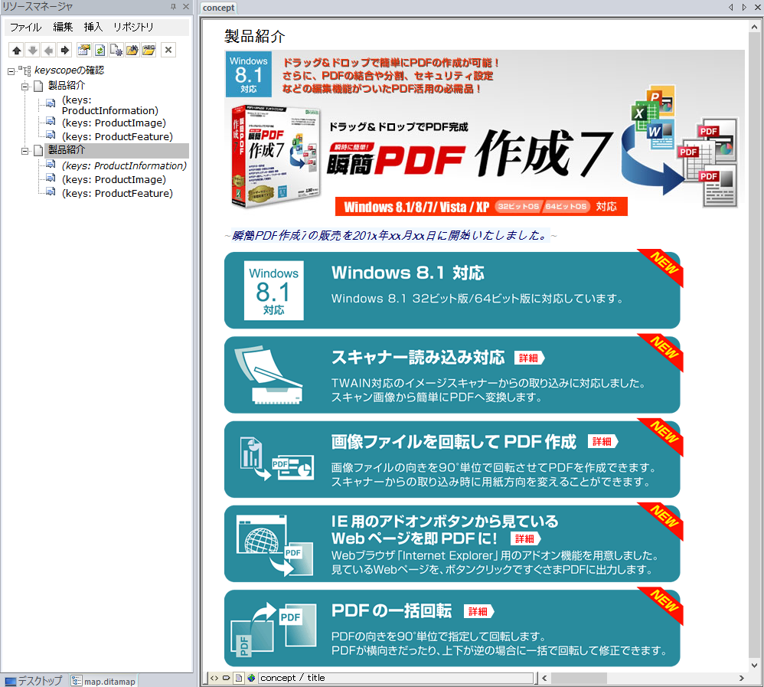Screen dimensions: 764x687
Task: Click the horizontal scroll left arrow
Action: click(544, 679)
